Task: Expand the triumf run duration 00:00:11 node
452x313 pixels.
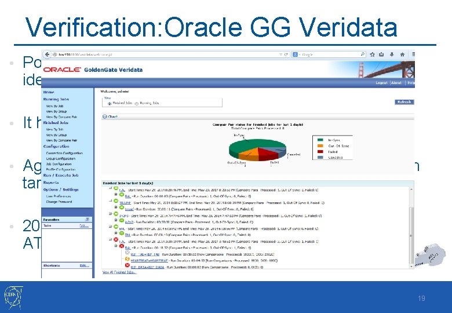Action: click(116, 207)
